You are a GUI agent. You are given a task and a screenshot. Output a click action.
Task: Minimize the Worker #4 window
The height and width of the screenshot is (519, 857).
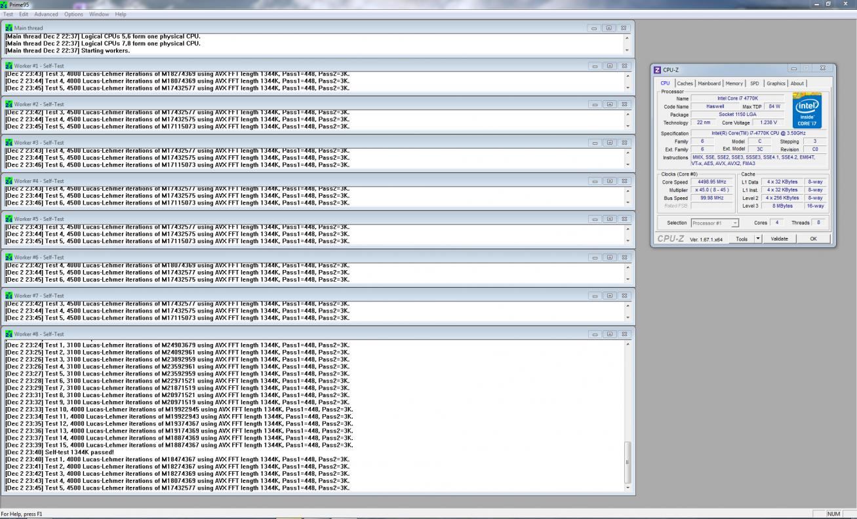coord(594,181)
